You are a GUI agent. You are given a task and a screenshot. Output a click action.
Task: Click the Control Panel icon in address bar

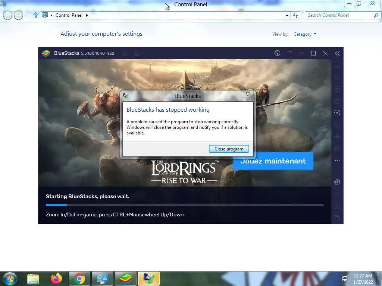(x=45, y=15)
